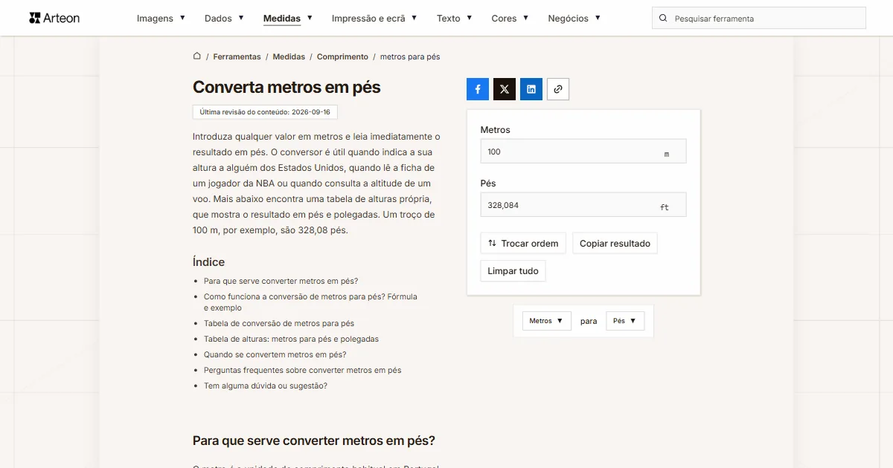This screenshot has height=468, width=893.
Task: Jump to 'Como funciona a conversão' section
Action: pos(310,302)
